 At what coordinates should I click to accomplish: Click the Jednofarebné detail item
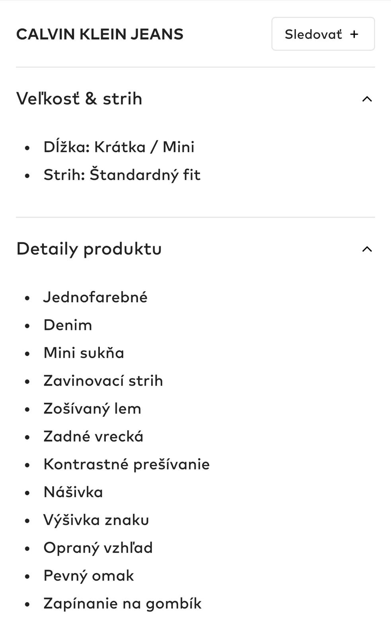point(95,297)
